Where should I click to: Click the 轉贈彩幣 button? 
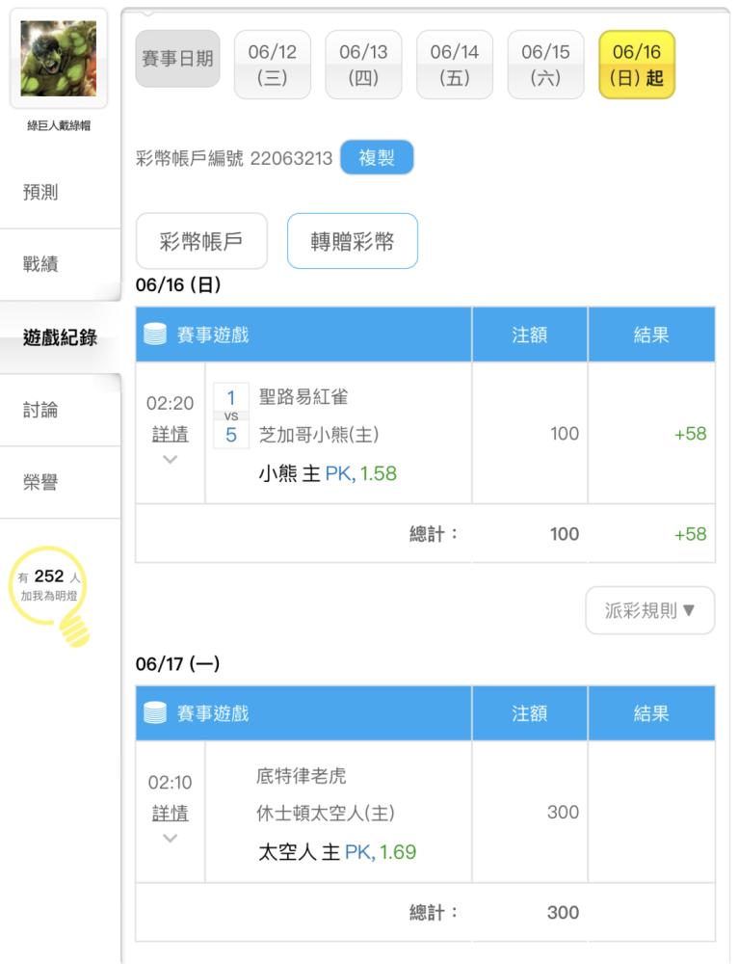click(x=352, y=241)
